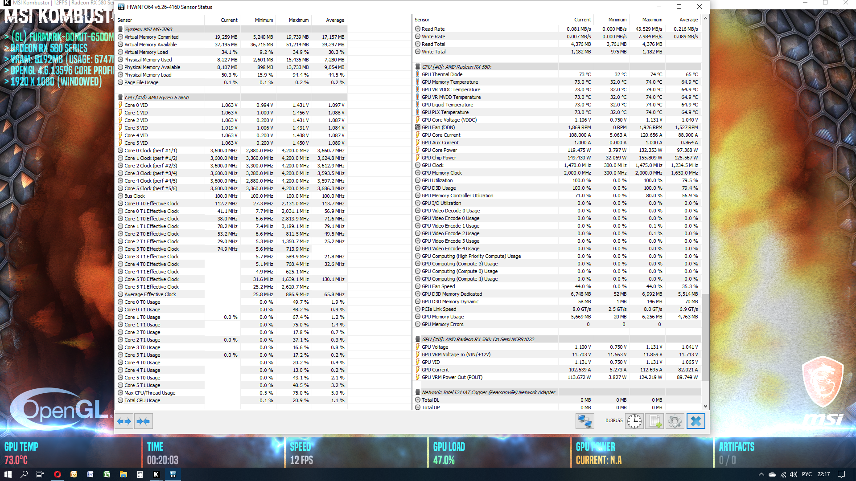Image resolution: width=856 pixels, height=481 pixels.
Task: Open MSI Kombustor from the taskbar
Action: point(156,474)
